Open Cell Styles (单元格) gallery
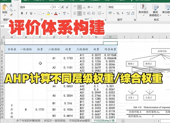The height and width of the screenshot is (123, 170). tap(166, 10)
